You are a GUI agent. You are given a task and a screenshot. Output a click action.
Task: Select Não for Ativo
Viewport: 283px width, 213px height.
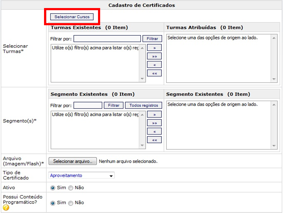(x=71, y=188)
